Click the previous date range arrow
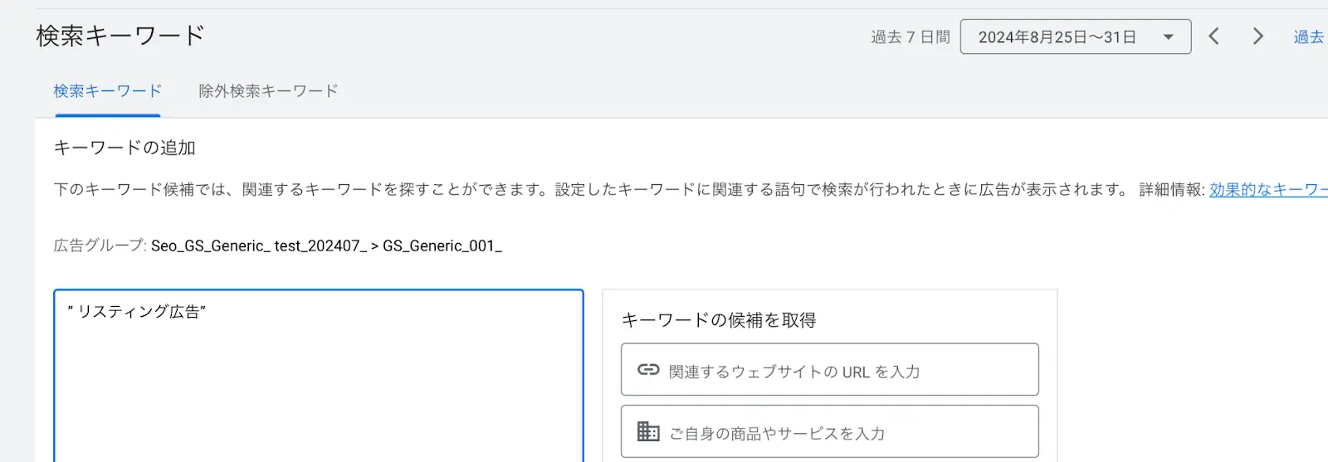Screen dimensions: 1328x462 (1213, 36)
